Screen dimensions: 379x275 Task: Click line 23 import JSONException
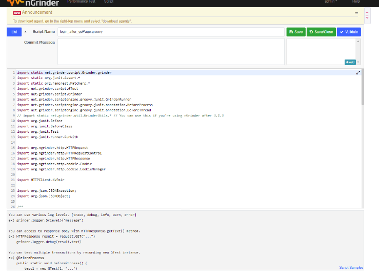click(47, 190)
